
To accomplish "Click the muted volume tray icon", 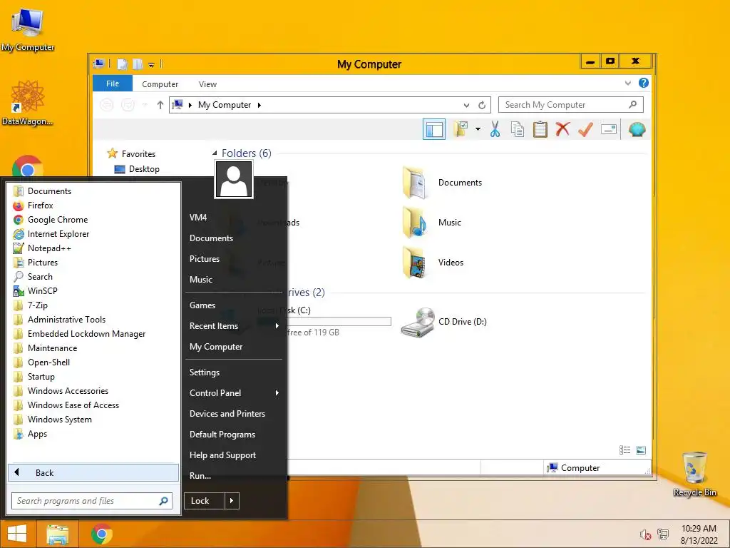I will [644, 534].
